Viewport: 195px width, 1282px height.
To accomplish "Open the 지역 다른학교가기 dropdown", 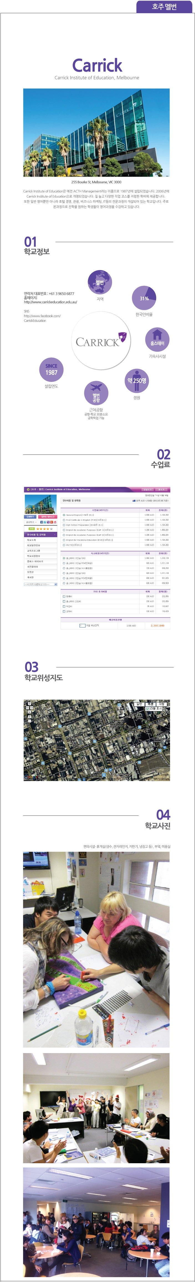I will (x=41, y=584).
